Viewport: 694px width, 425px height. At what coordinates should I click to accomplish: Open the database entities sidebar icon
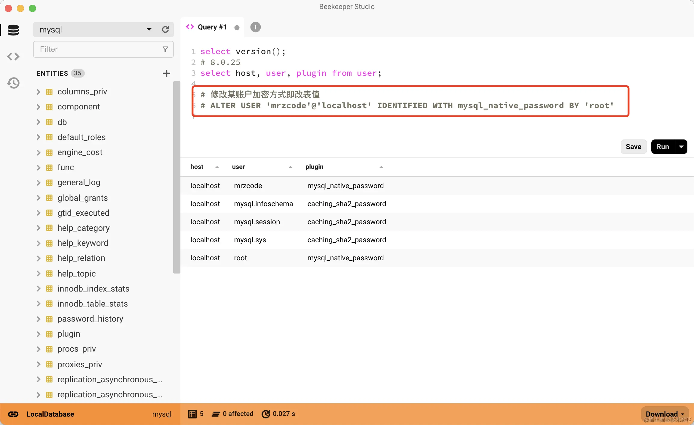13,30
